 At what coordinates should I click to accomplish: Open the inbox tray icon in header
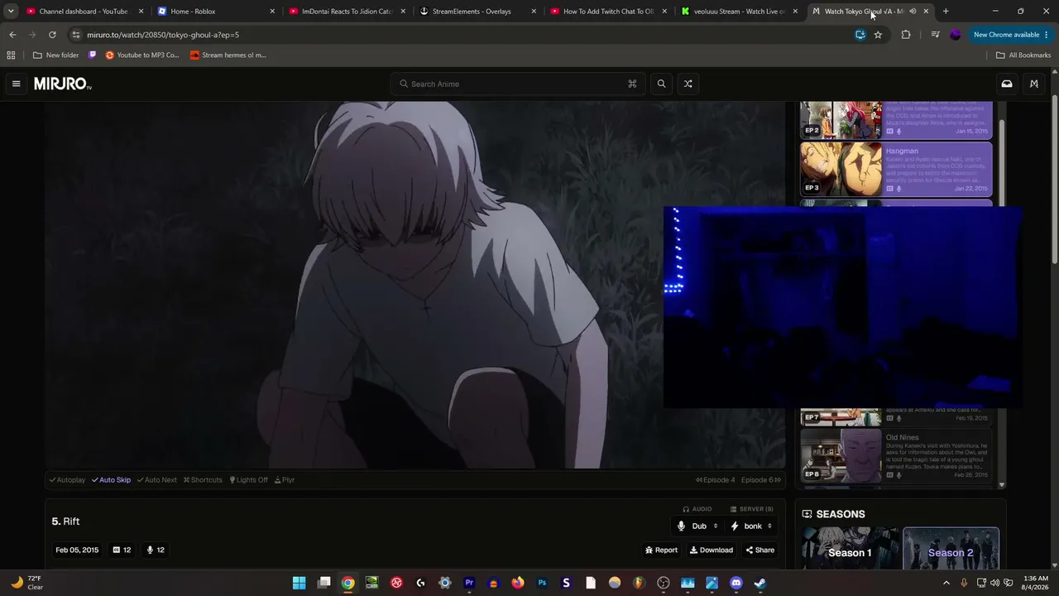pyautogui.click(x=1007, y=84)
